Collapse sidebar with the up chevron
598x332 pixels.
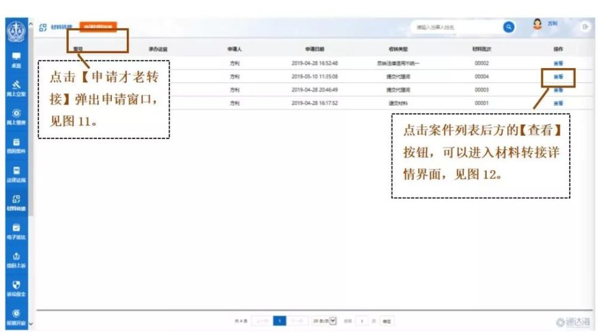(31, 24)
